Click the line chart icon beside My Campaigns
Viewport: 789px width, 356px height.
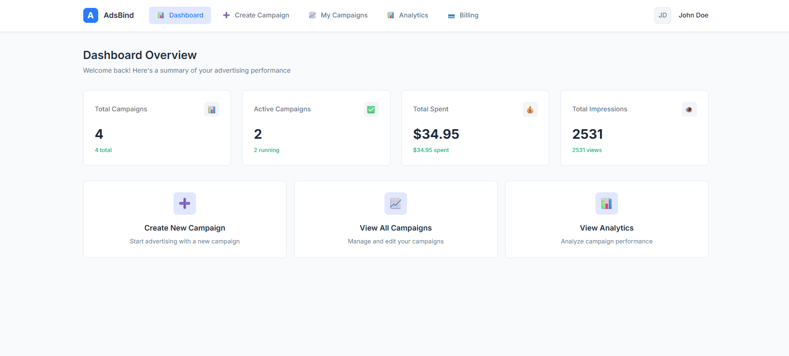point(313,15)
